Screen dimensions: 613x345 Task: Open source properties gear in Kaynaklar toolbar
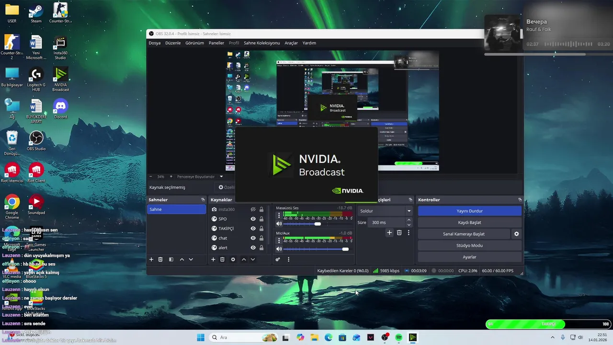(233, 259)
